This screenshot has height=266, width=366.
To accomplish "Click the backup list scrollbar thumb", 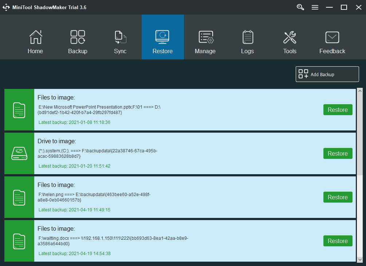I will pos(360,134).
